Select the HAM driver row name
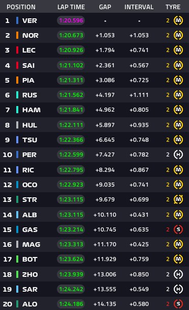Viewport: 189px width, 310px height. click(x=31, y=110)
